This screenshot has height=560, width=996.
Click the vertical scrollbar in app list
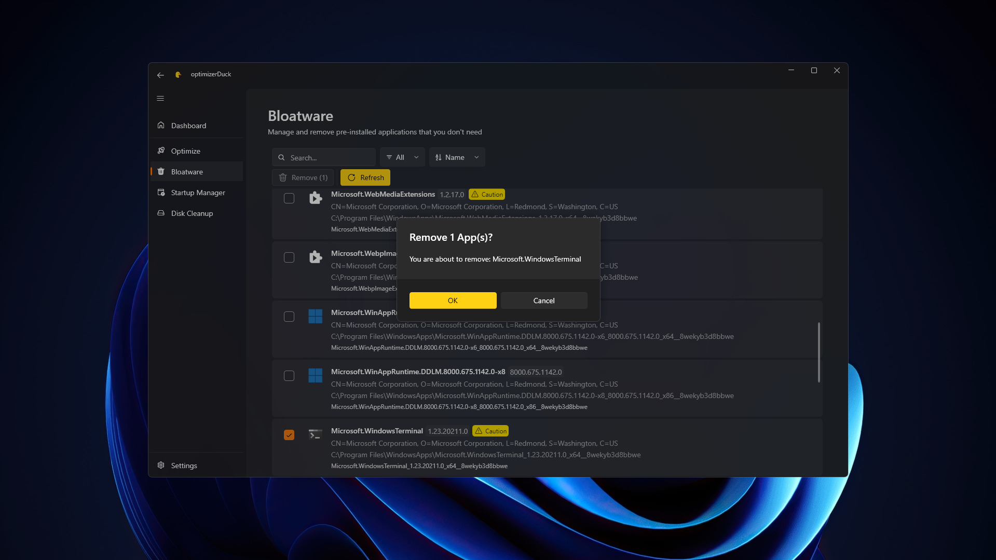(818, 352)
